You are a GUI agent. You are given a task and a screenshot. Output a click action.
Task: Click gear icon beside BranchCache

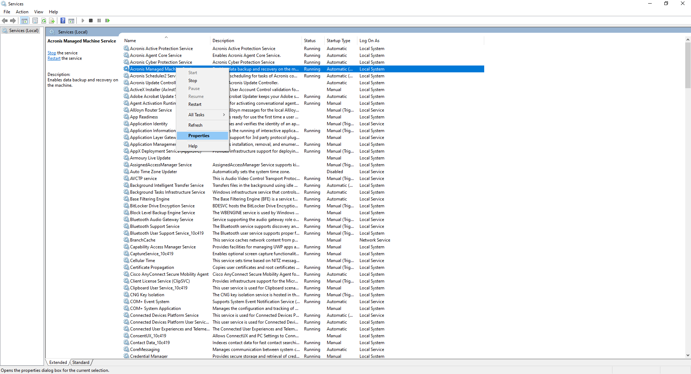point(126,240)
